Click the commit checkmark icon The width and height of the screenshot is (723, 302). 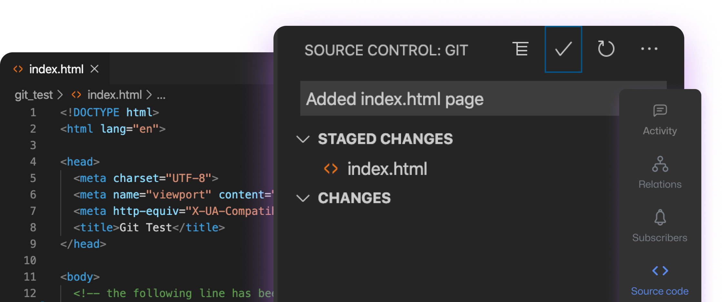563,49
